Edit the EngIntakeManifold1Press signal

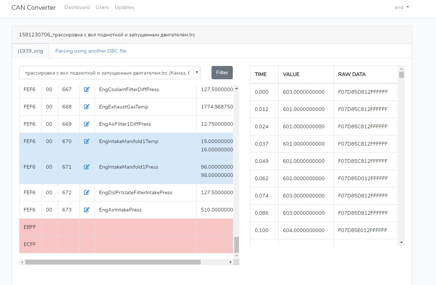[x=87, y=167]
